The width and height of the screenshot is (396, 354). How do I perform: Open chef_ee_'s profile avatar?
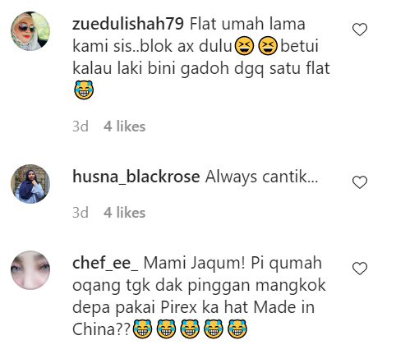[30, 269]
